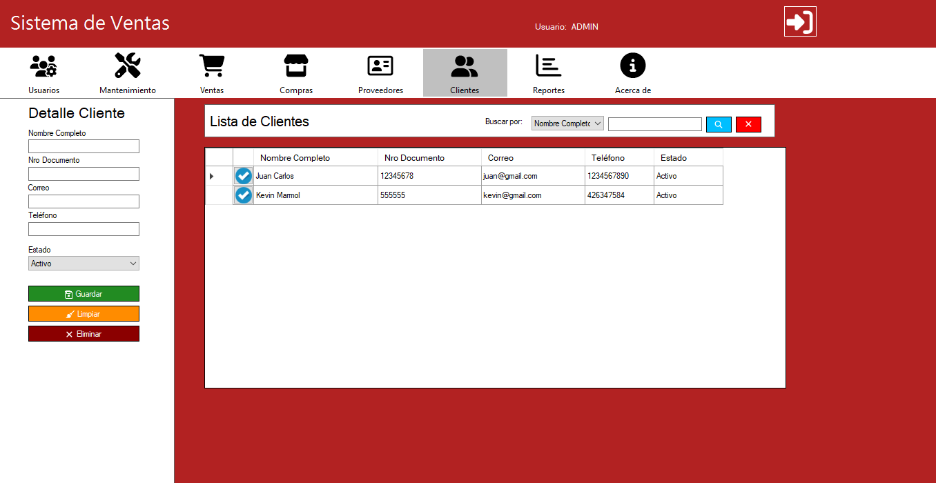Click the logout icon in header
This screenshot has width=936, height=483.
[800, 21]
